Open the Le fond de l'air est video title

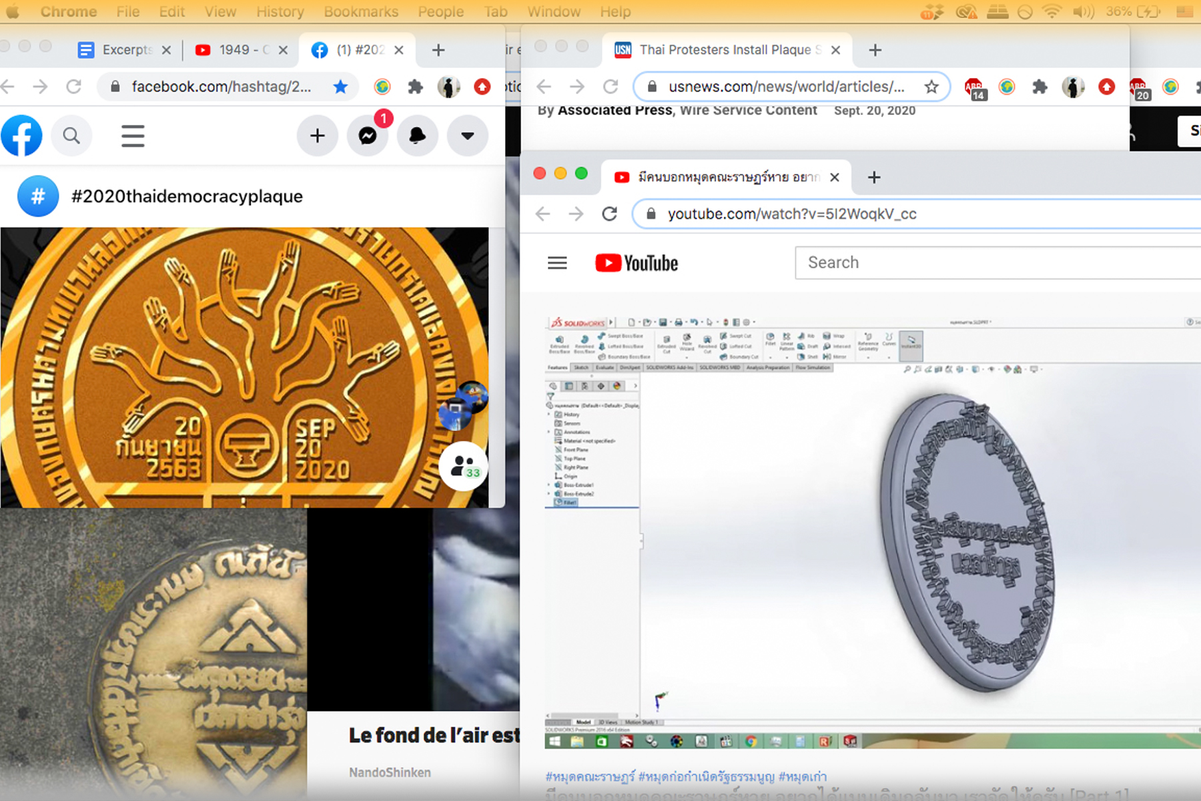click(434, 736)
